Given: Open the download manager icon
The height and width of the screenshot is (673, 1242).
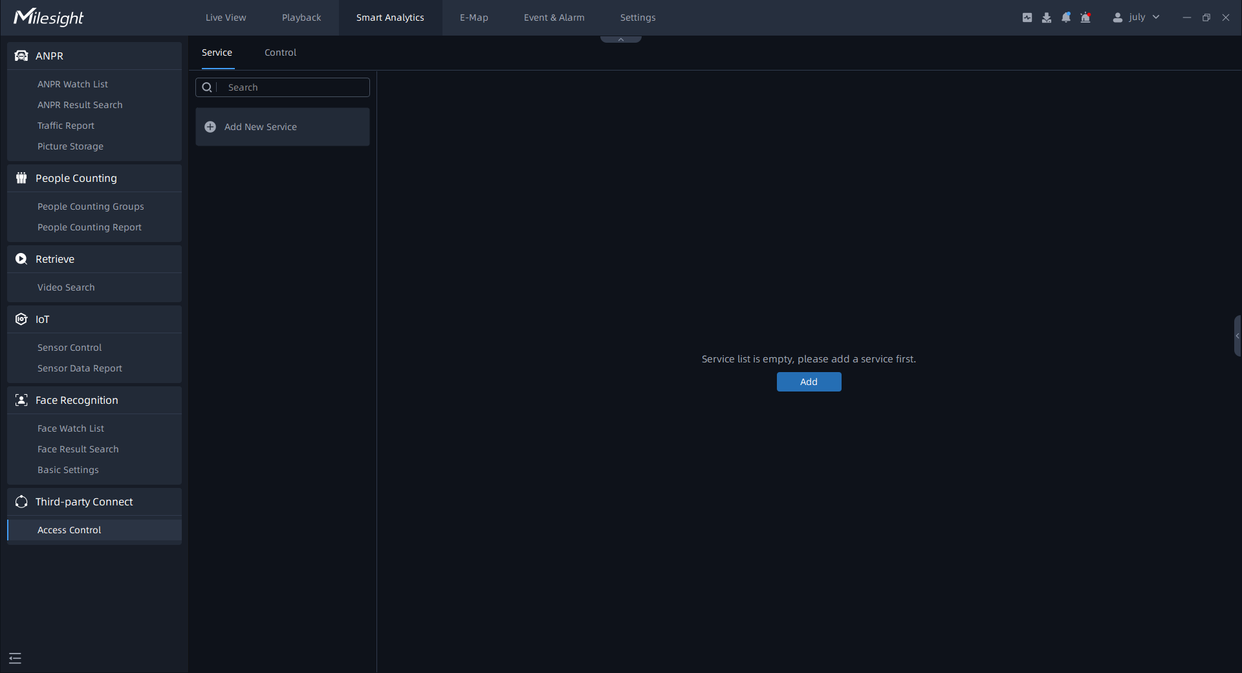Looking at the screenshot, I should (1047, 17).
